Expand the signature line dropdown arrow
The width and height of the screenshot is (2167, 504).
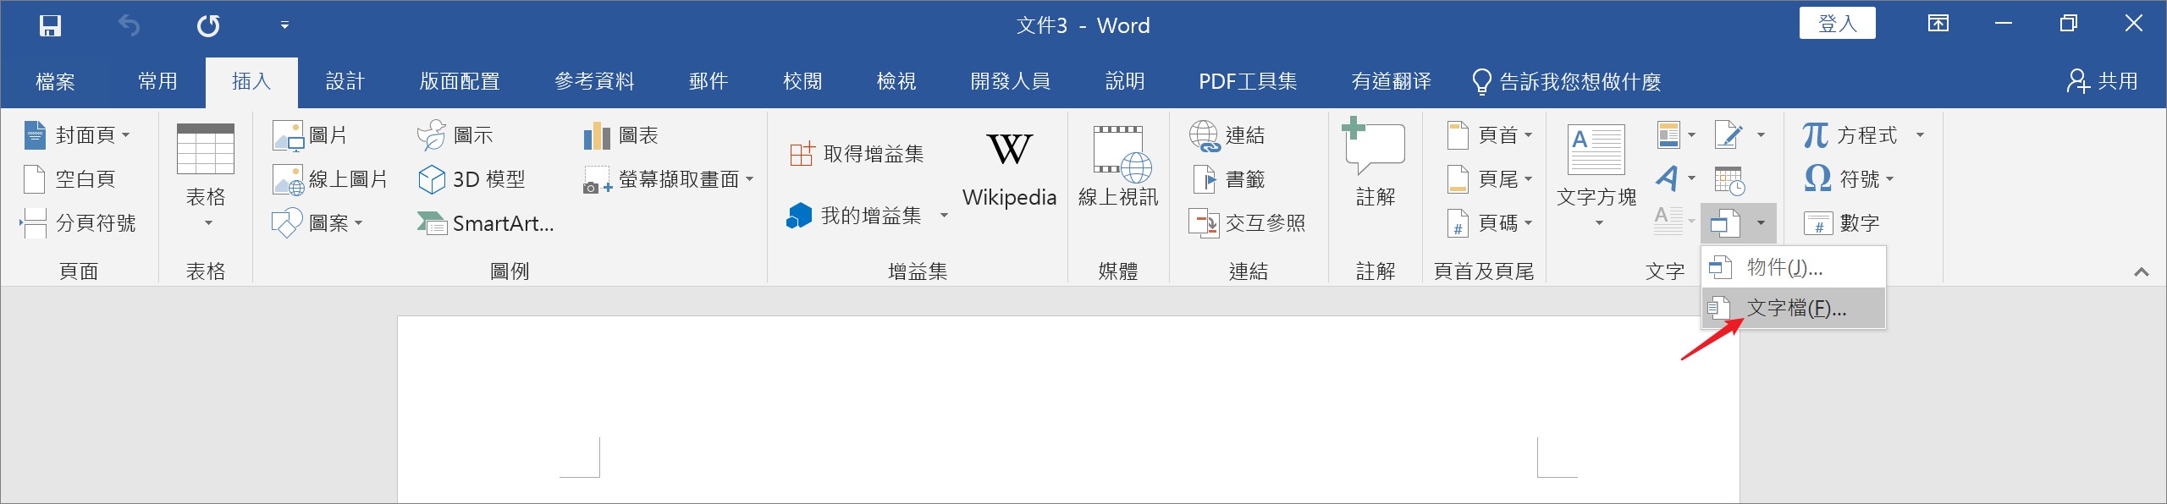pyautogui.click(x=1762, y=134)
